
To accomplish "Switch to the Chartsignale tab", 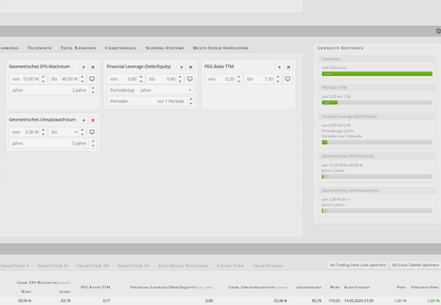I will 121,48.
